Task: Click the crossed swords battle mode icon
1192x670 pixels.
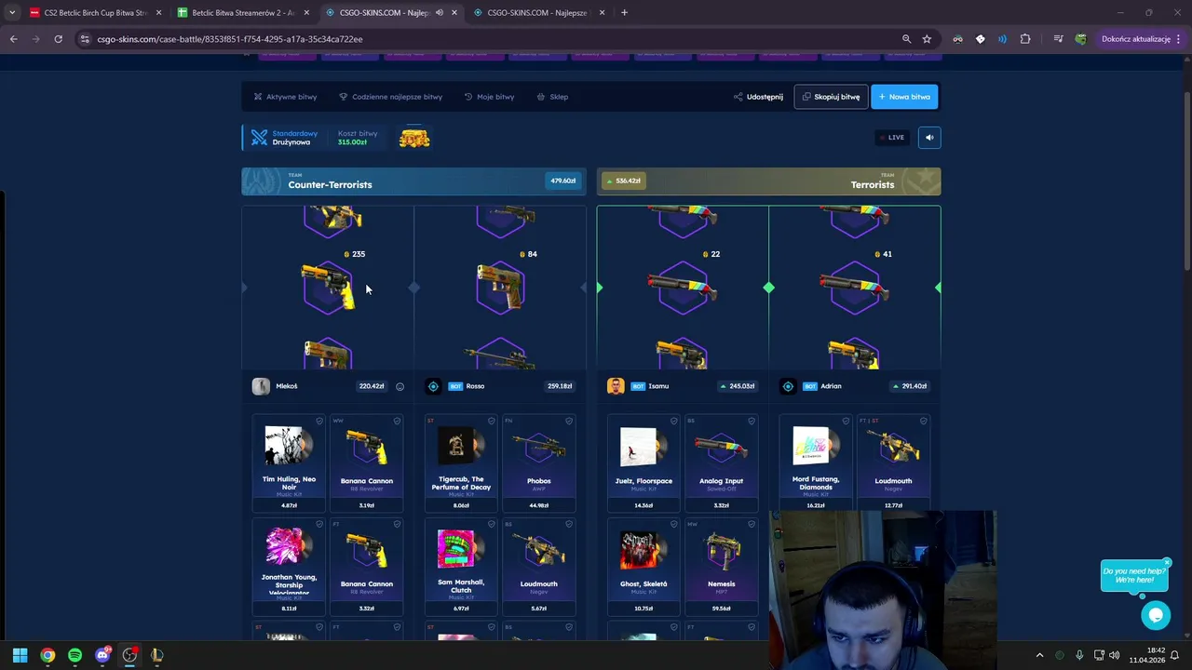Action: [259, 138]
